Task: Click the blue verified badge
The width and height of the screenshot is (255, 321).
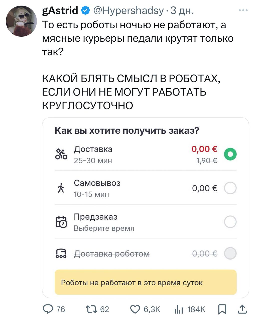Action: tap(86, 11)
